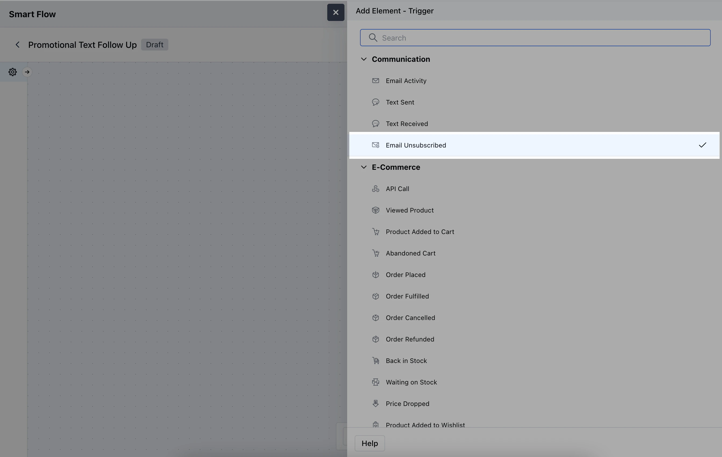This screenshot has height=457, width=722.
Task: Choose the Order Refunded trigger
Action: pos(534,339)
